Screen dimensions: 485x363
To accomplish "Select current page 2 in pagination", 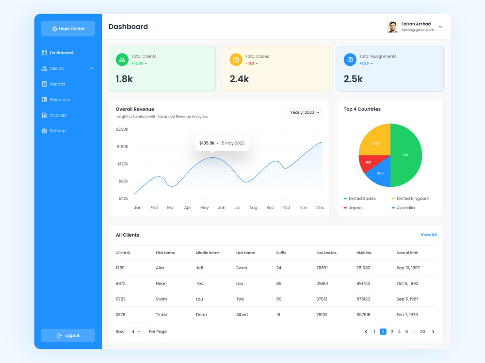I will [383, 332].
